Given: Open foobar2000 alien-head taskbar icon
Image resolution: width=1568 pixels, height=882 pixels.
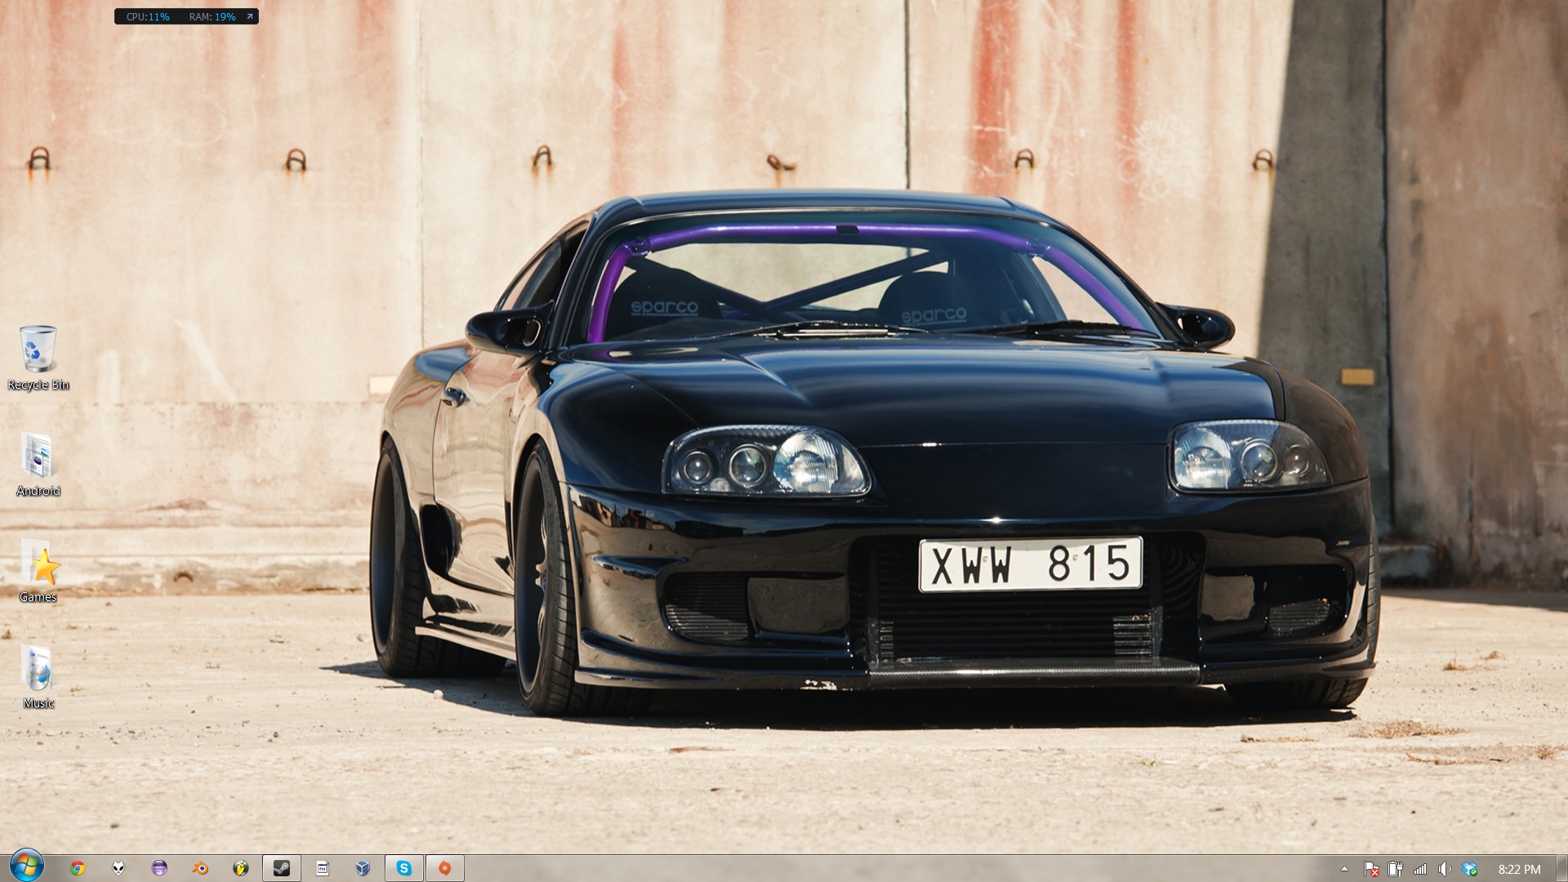Looking at the screenshot, I should pos(118,868).
